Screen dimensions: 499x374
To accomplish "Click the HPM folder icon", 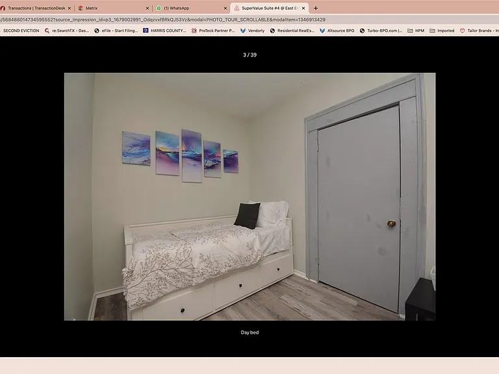I will pyautogui.click(x=410, y=31).
